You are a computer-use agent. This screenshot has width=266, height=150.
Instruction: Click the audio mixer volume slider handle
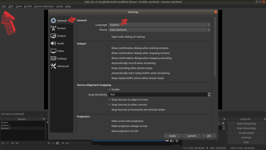(167, 141)
